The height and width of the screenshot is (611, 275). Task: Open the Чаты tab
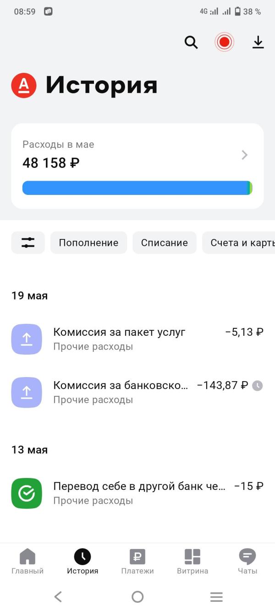click(247, 561)
